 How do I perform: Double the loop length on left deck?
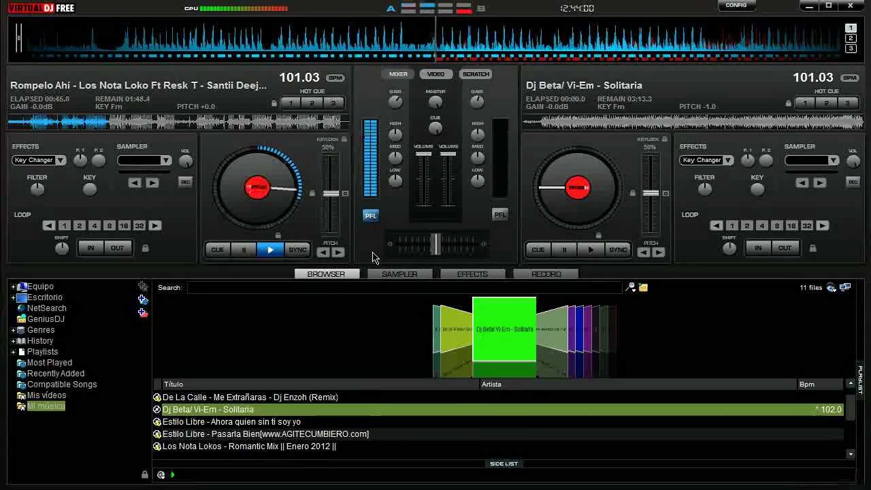[x=155, y=225]
